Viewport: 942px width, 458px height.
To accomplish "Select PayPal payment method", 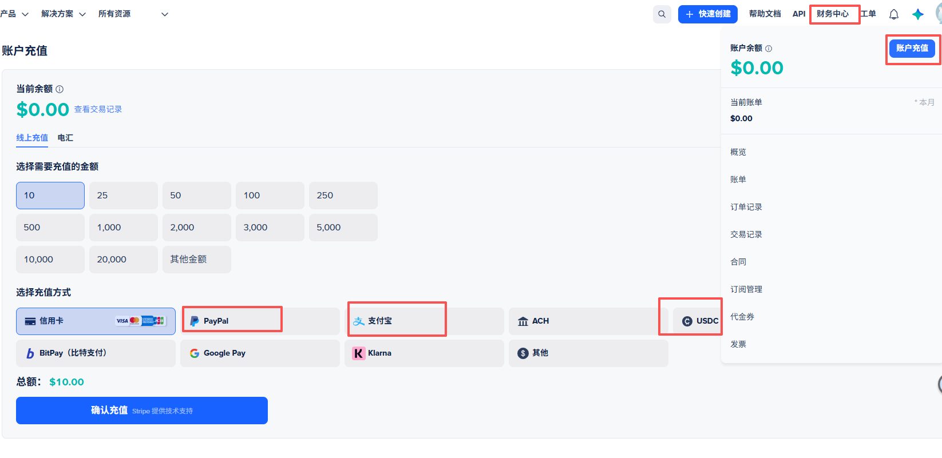I will (260, 321).
